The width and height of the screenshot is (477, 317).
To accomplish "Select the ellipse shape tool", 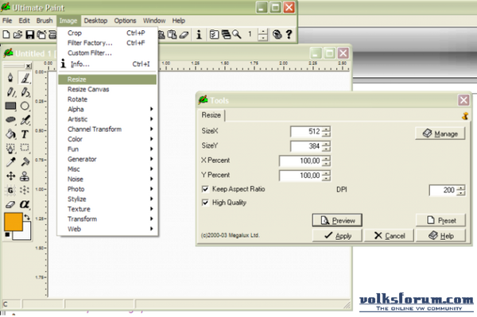I will [25, 106].
